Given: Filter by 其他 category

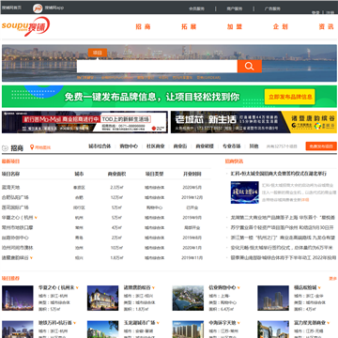Looking at the screenshot, I should click(x=253, y=146).
